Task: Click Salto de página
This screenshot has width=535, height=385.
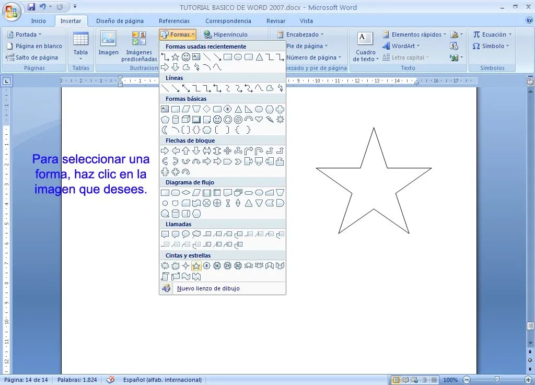Action: pos(33,57)
